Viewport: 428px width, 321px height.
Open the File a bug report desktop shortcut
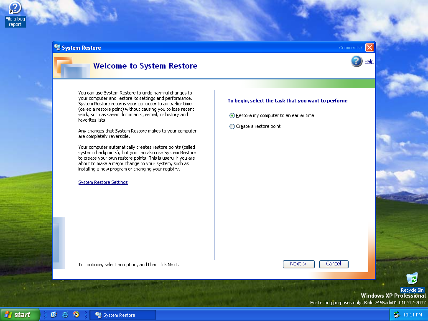point(15,14)
